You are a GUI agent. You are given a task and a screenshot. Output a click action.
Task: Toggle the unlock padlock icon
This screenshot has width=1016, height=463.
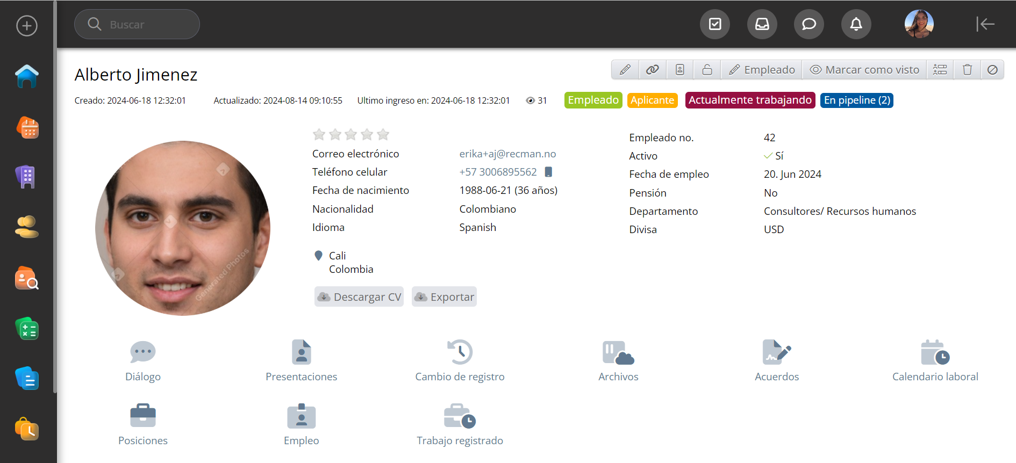707,70
